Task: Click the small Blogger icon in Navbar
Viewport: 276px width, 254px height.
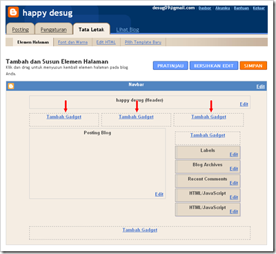Action: coord(11,86)
